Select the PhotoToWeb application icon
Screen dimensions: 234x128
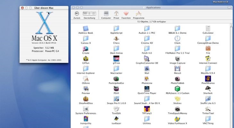(178, 79)
